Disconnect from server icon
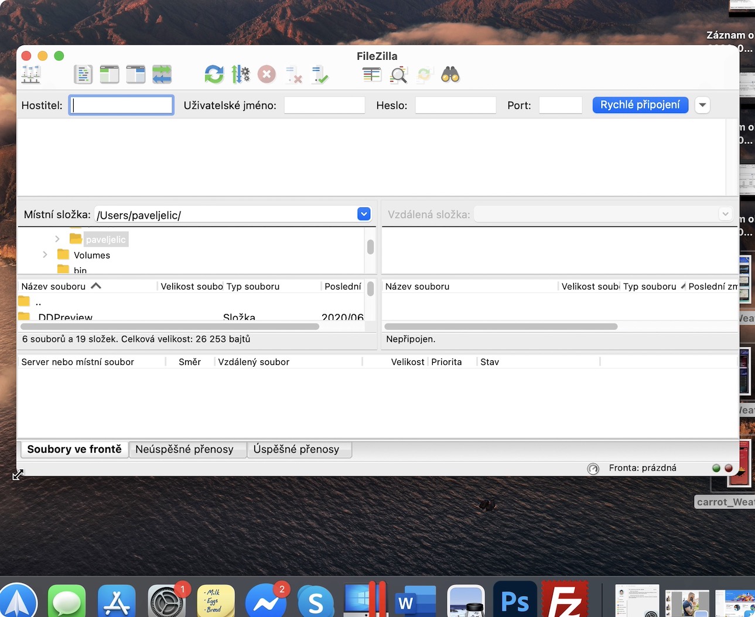The width and height of the screenshot is (755, 617). [x=293, y=74]
